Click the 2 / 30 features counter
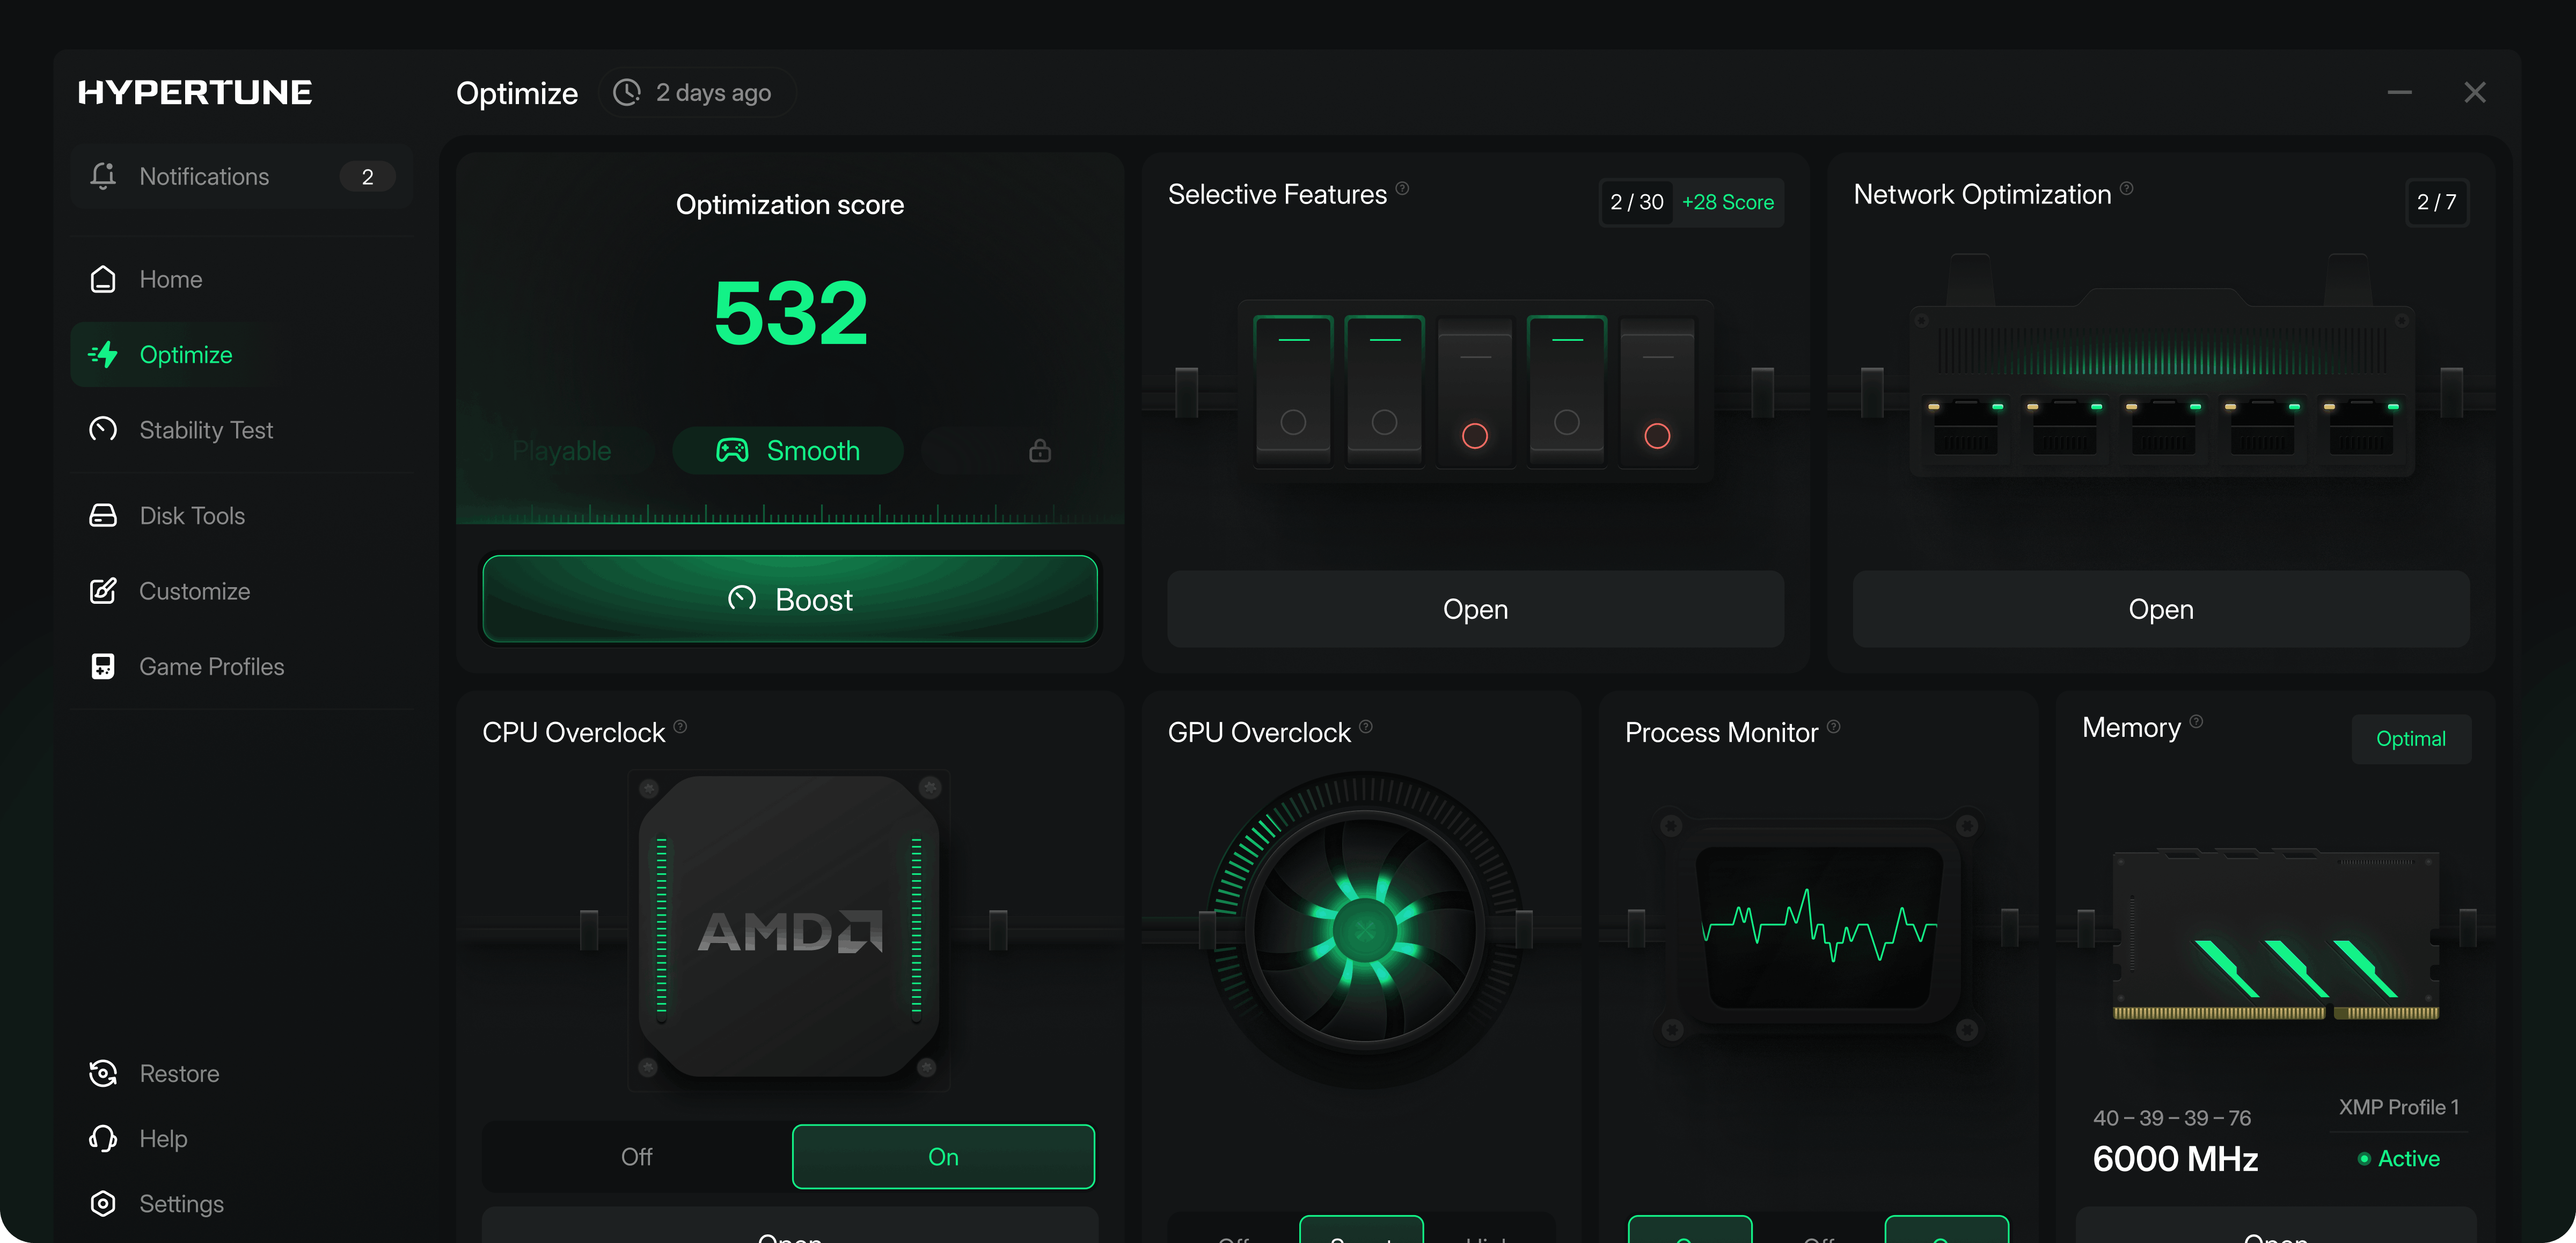Viewport: 2576px width, 1243px height. [x=1637, y=202]
